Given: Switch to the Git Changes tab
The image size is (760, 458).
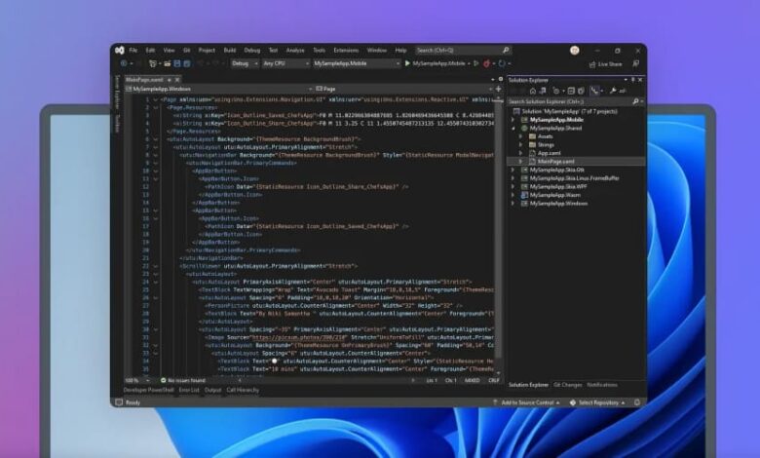Looking at the screenshot, I should 568,385.
